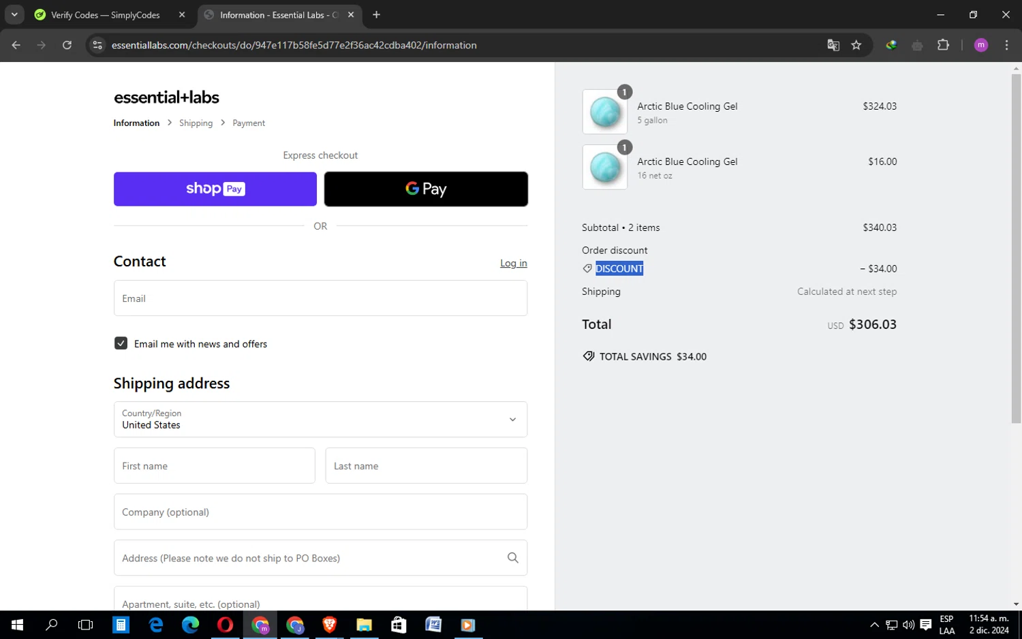The height and width of the screenshot is (639, 1022).
Task: Open File Explorer from the taskbar
Action: (x=364, y=625)
